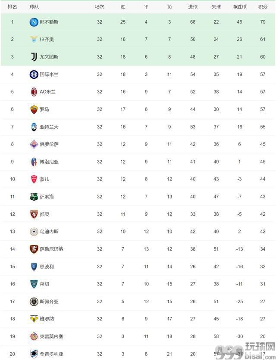This screenshot has height=360, width=276.
Task: Click the 球队 column header
Action: tap(34, 6)
